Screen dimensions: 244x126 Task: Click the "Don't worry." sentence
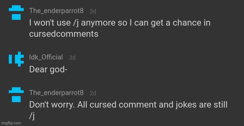(52, 105)
